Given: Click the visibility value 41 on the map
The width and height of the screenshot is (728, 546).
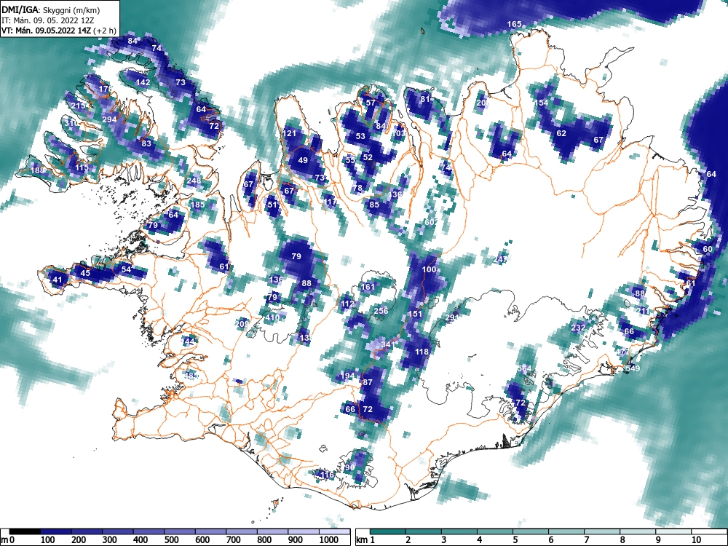Looking at the screenshot, I should click(57, 280).
